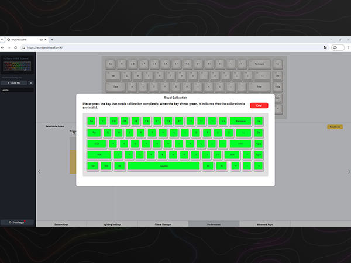Open the Macro Manager tab
This screenshot has height=263, width=351.
pos(163,224)
